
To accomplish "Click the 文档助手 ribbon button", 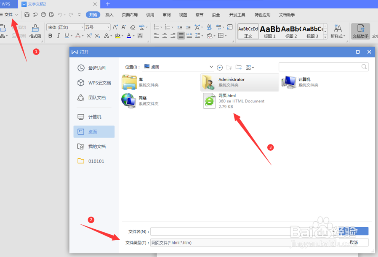I will click(360, 31).
